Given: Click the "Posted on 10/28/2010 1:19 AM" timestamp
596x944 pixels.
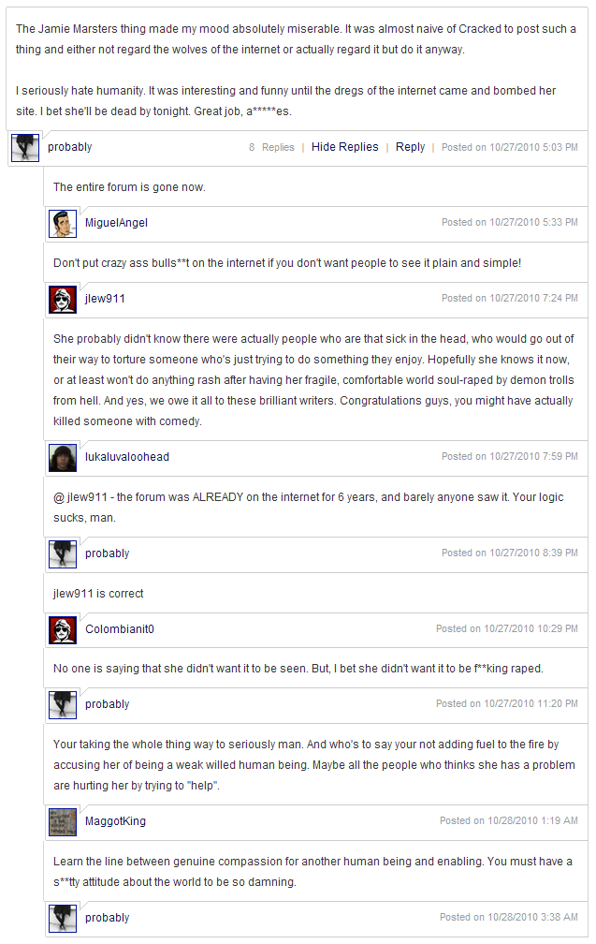Looking at the screenshot, I should (x=508, y=821).
